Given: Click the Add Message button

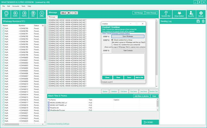Looking at the screenshot, I should pos(138,13).
